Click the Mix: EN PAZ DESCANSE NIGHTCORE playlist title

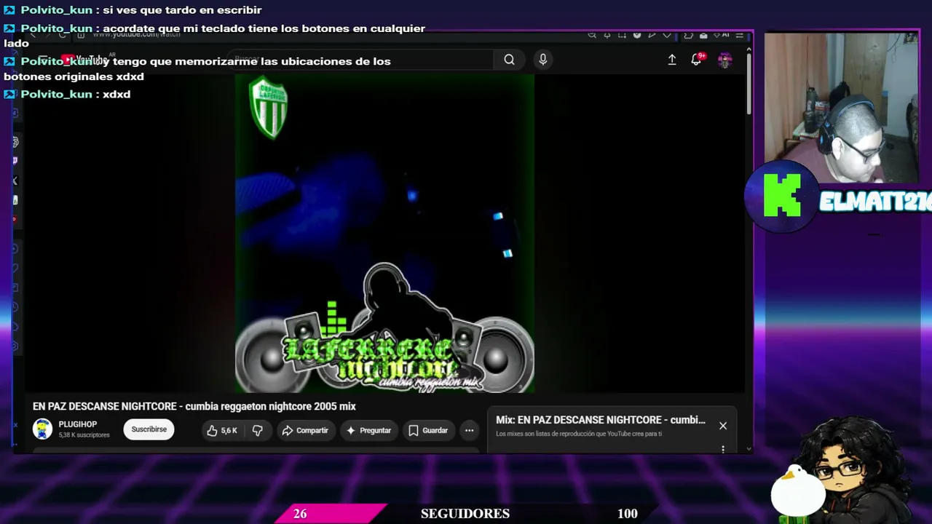coord(601,420)
